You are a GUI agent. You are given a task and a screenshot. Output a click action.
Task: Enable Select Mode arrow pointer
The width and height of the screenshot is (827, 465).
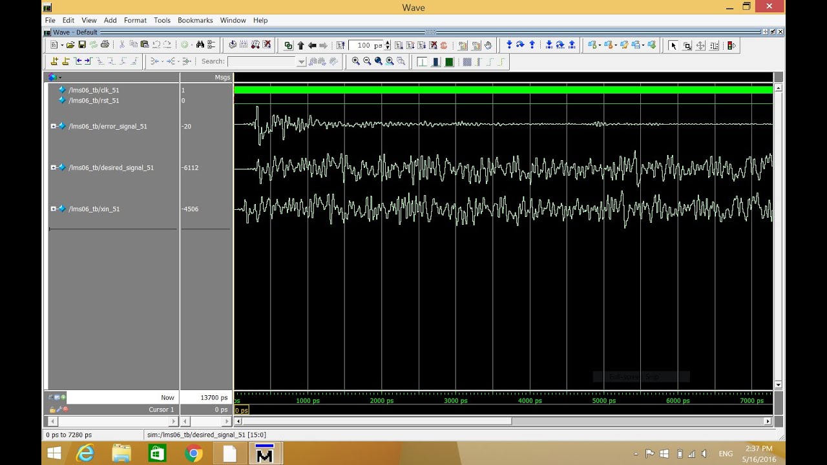(x=673, y=45)
